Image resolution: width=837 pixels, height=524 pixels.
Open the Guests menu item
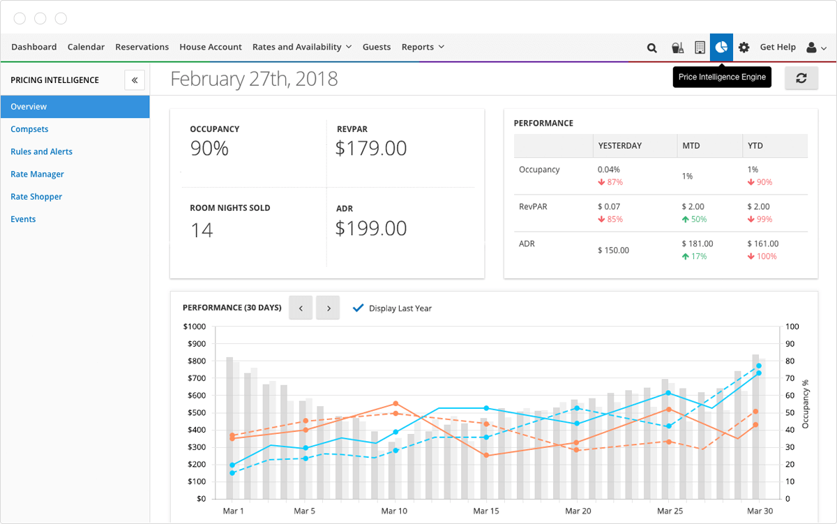(377, 47)
